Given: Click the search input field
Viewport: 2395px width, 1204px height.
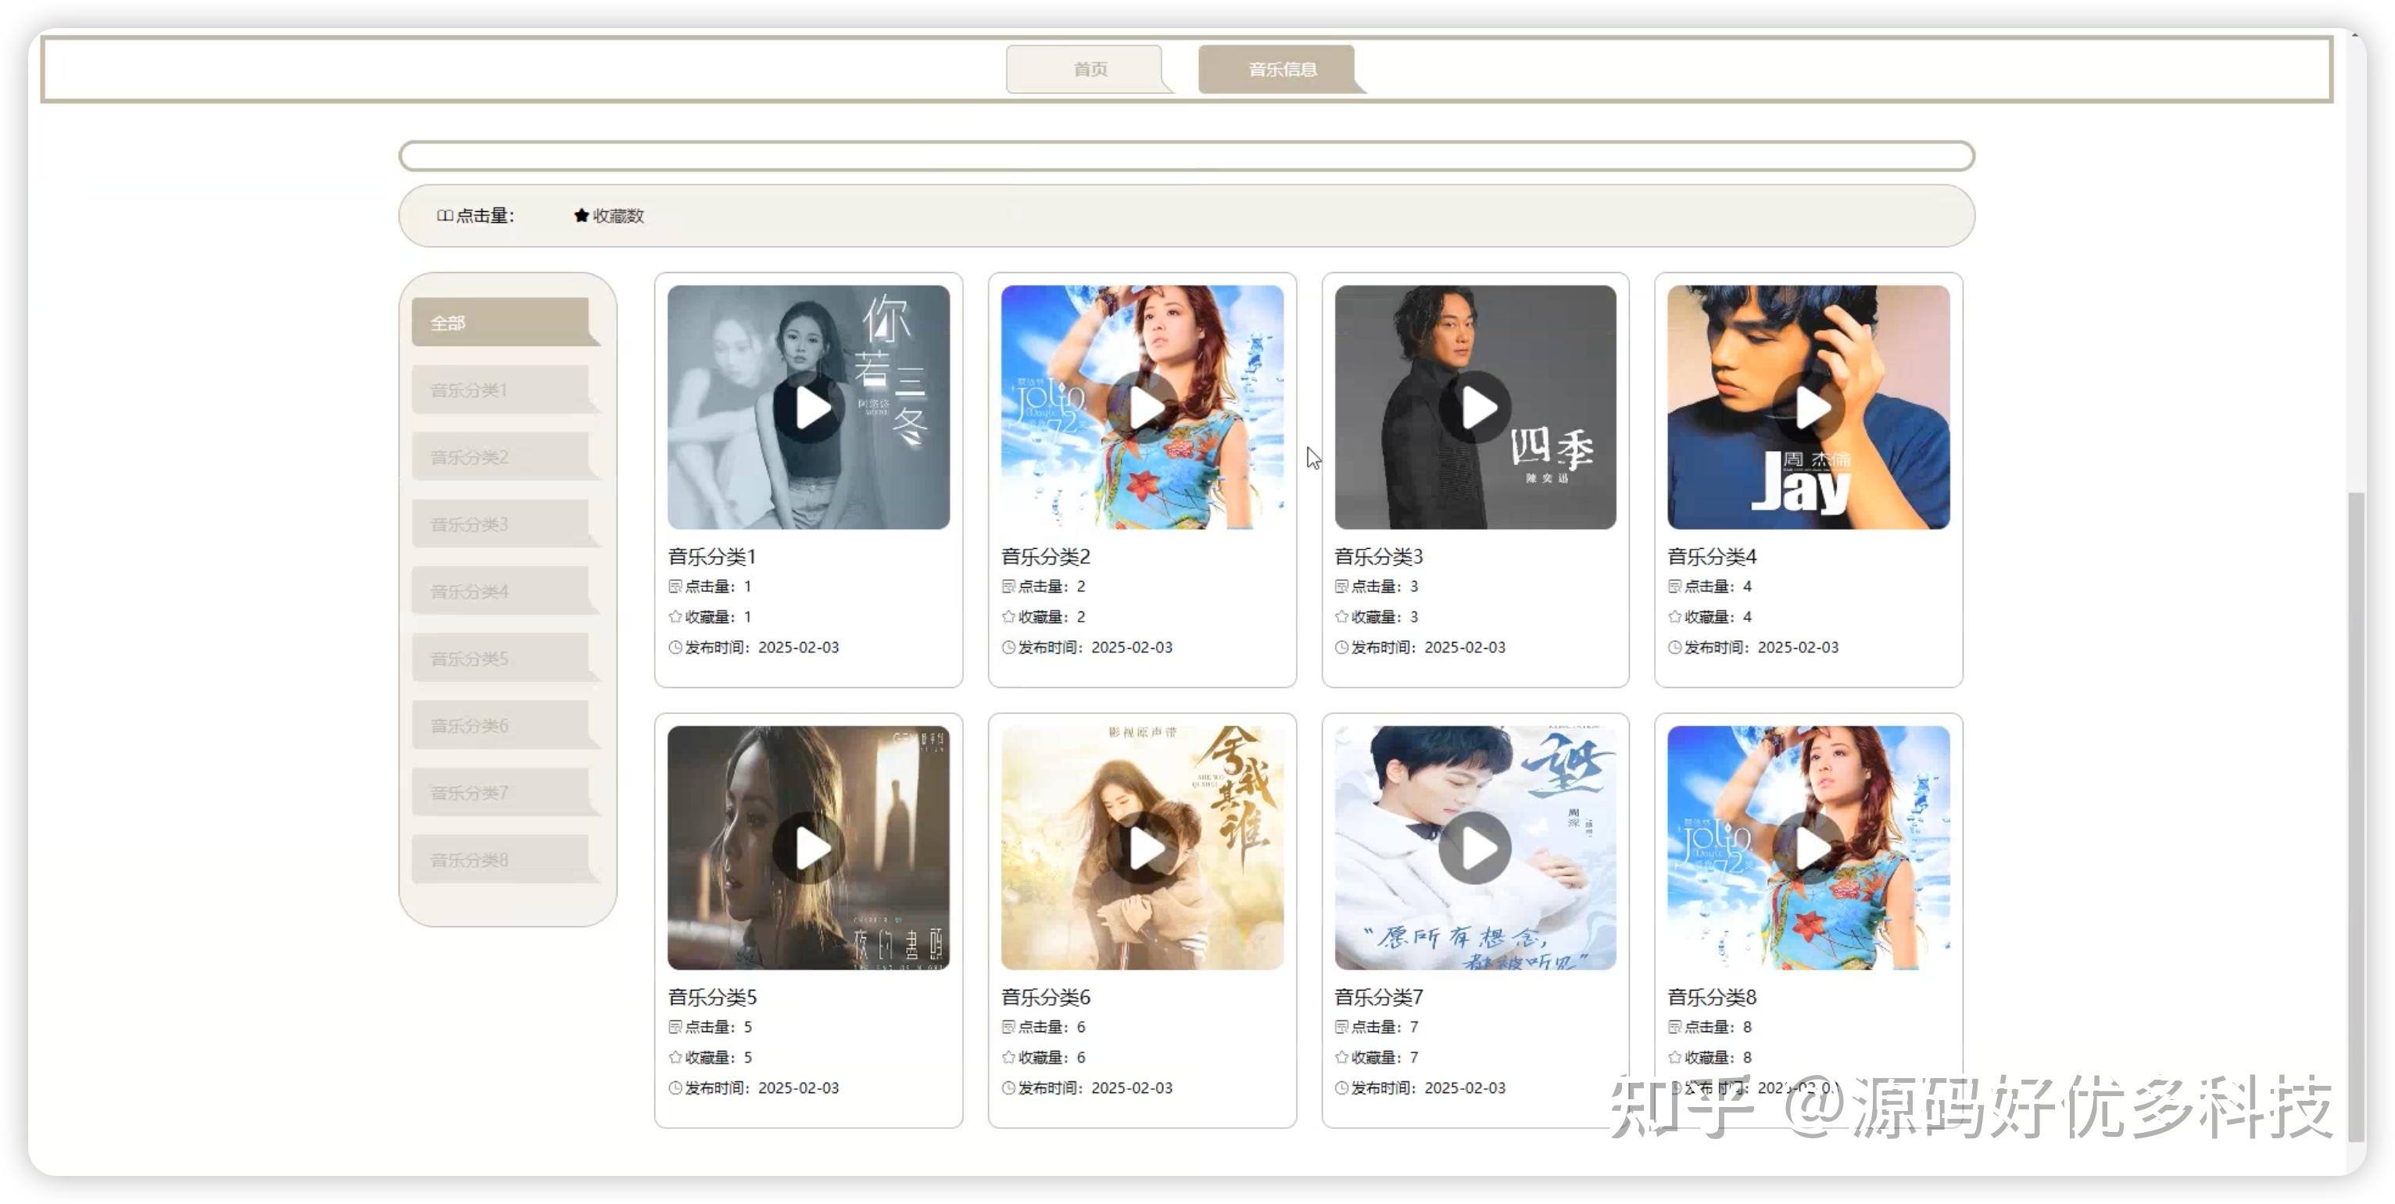Looking at the screenshot, I should pos(1186,156).
